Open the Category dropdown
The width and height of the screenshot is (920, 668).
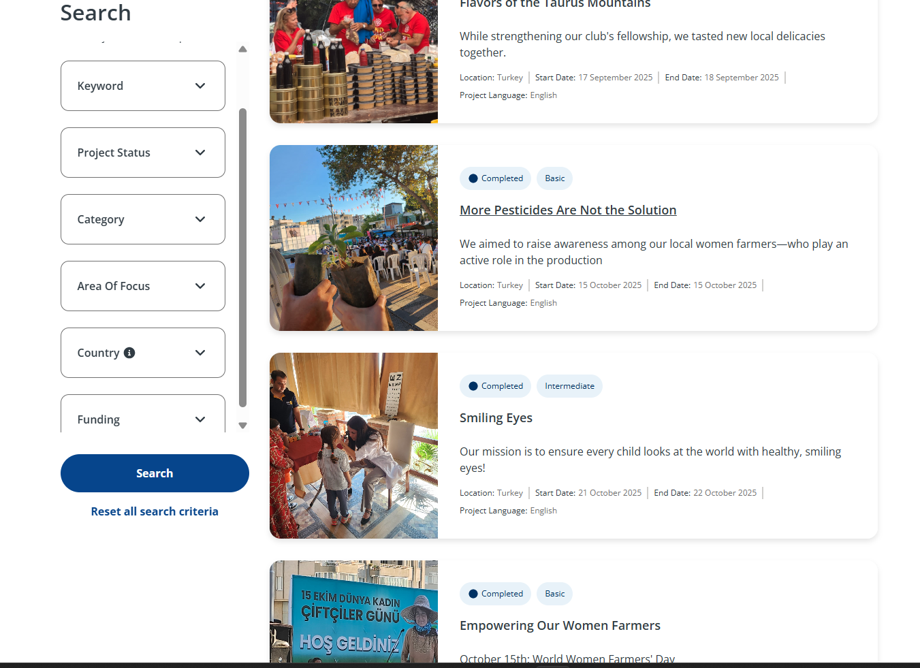(x=143, y=219)
